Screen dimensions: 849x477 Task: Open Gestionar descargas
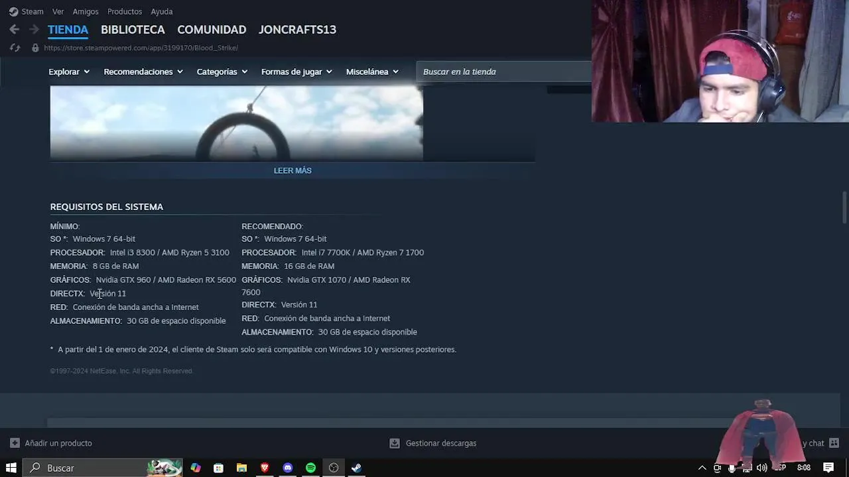pos(441,443)
